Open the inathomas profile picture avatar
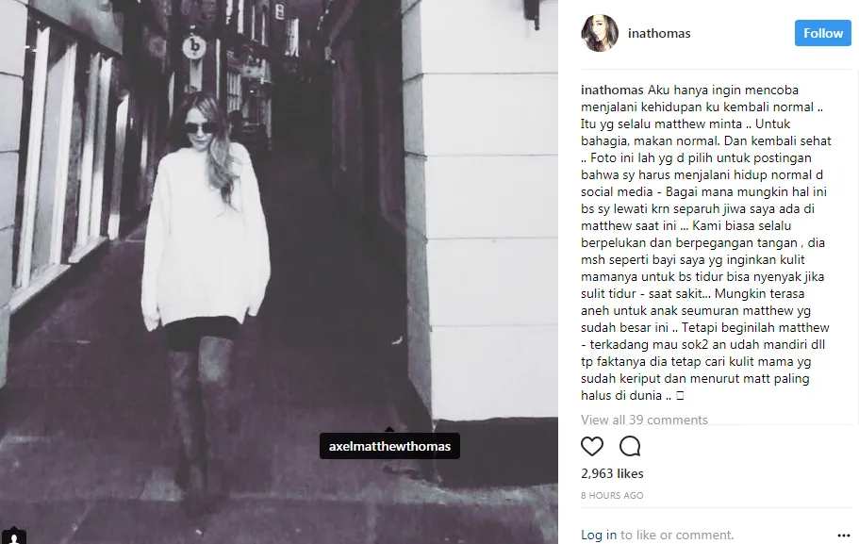Image resolution: width=859 pixels, height=544 pixels. (x=600, y=33)
